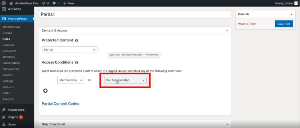Click the MemberPress home site icon
Image resolution: width=300 pixels, height=128 pixels.
point(11,3)
